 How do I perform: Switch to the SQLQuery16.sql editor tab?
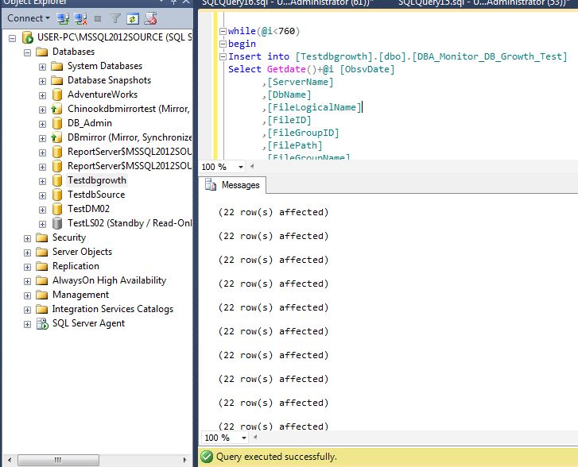288,3
